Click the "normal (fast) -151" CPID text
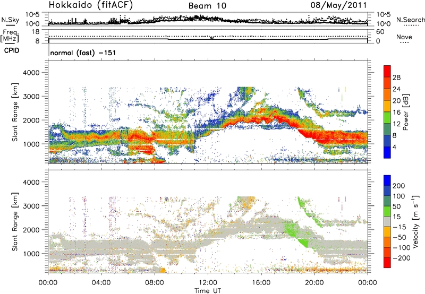This screenshot has height=294, width=425. (83, 53)
